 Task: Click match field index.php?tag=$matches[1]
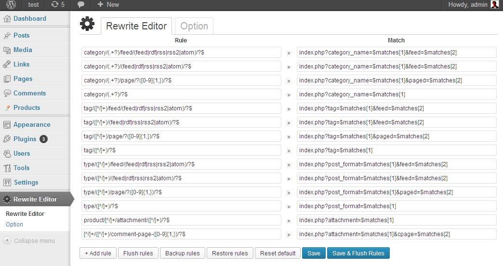point(397,150)
